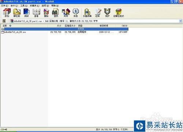The height and width of the screenshot is (132, 183).
Task: Close the WinRAR window
Action: pos(180,1)
